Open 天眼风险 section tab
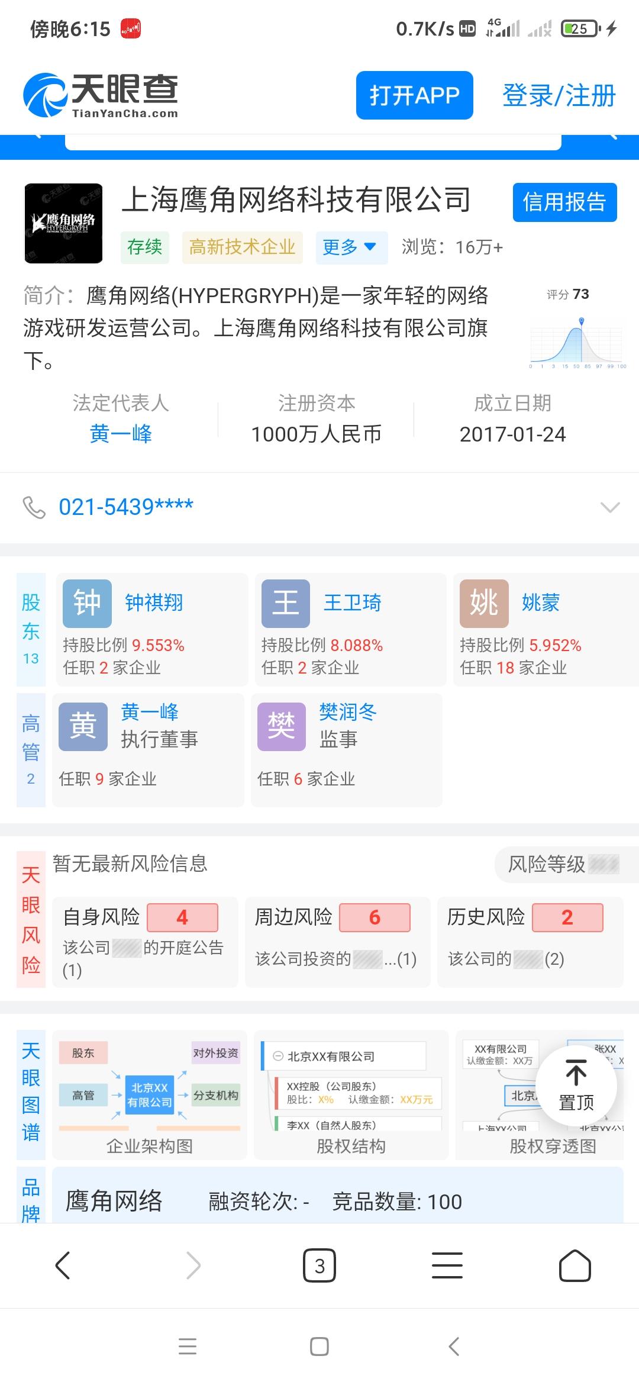 coord(31,919)
